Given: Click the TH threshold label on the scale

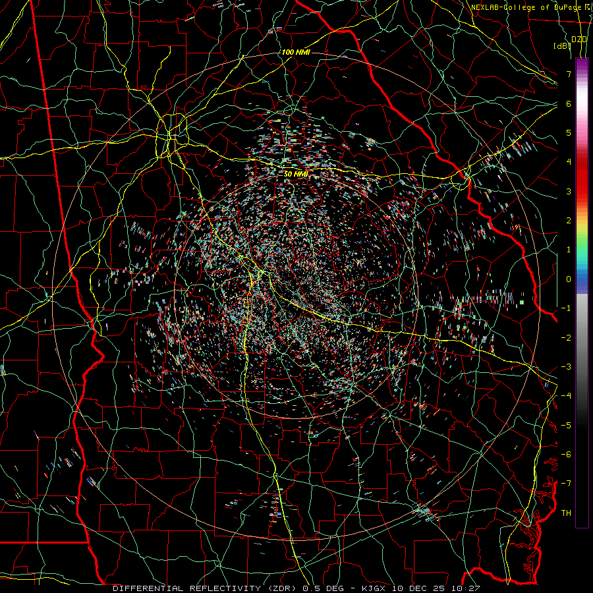Looking at the screenshot, I should (566, 513).
